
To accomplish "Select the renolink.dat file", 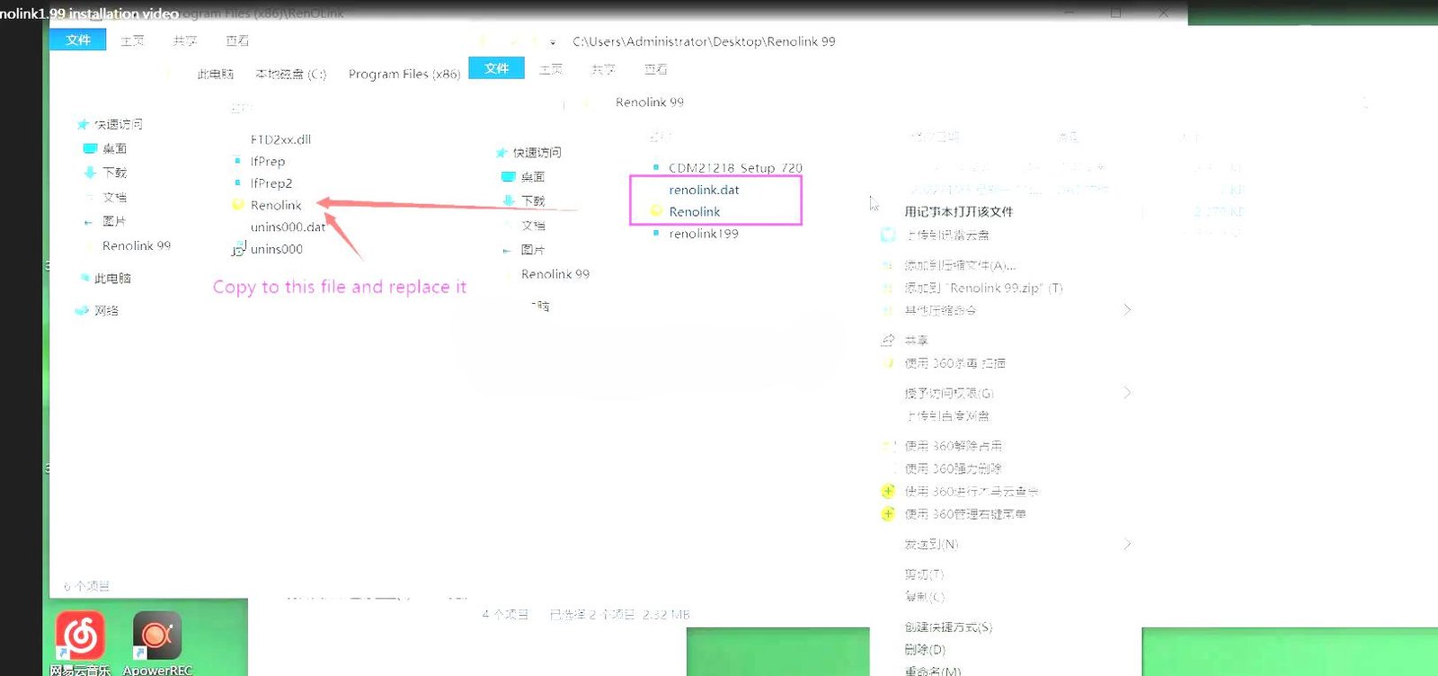I will pos(704,190).
